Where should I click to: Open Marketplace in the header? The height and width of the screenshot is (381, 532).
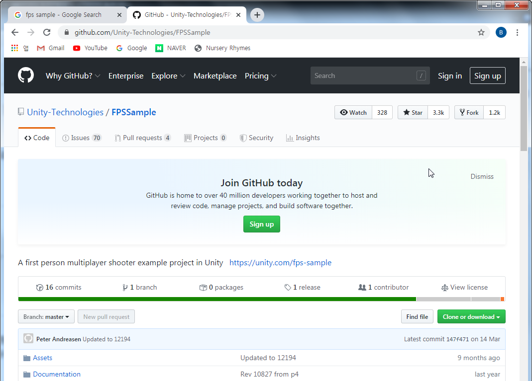pyautogui.click(x=215, y=76)
